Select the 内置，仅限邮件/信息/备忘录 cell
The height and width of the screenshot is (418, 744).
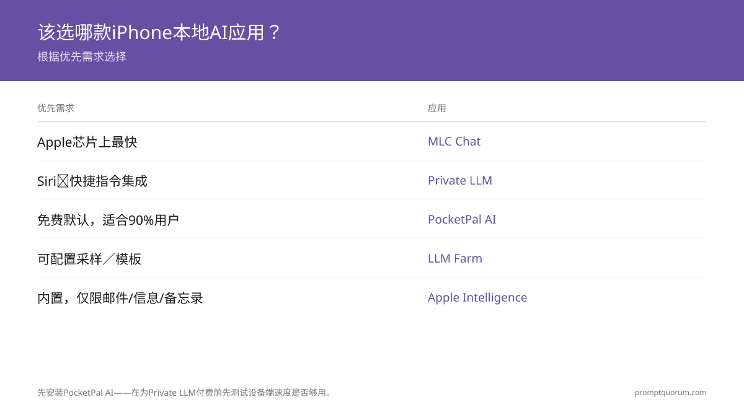tap(120, 298)
